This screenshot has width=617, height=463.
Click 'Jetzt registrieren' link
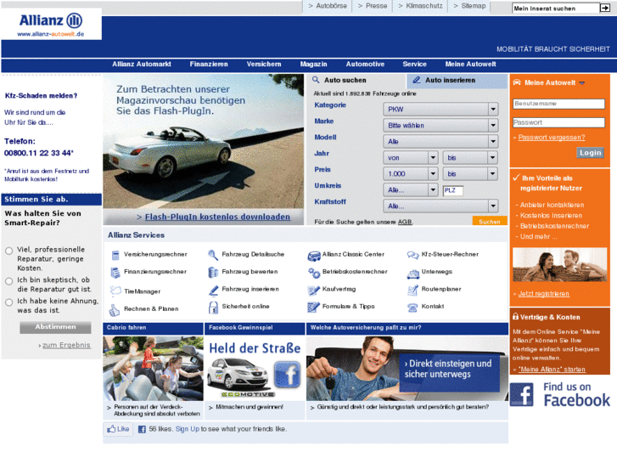click(x=543, y=294)
